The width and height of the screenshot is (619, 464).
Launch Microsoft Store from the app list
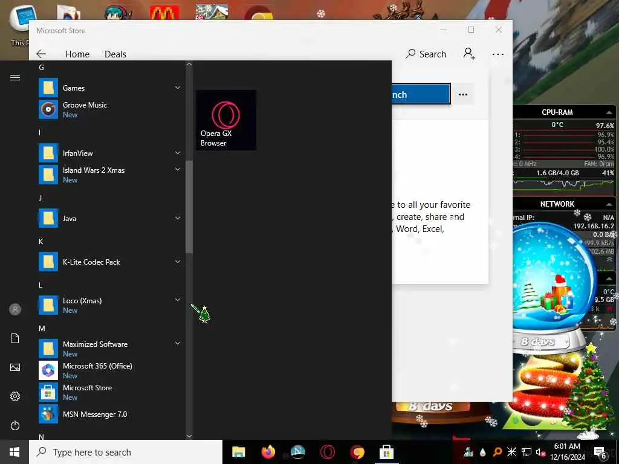(110, 392)
